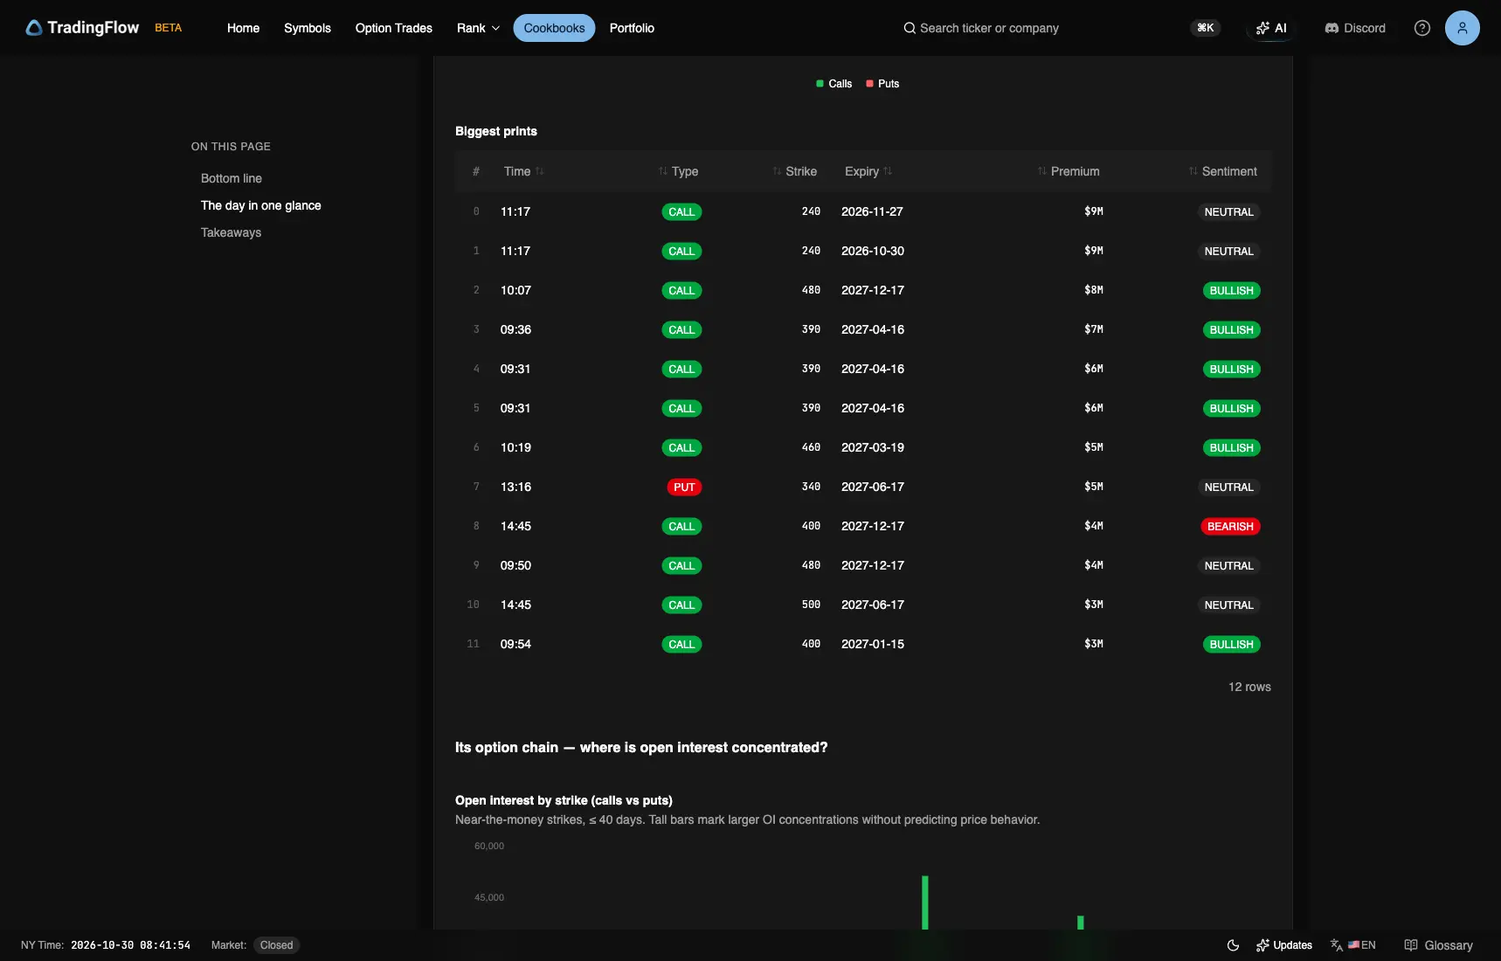Switch to Option Trades tab

pyautogui.click(x=394, y=28)
